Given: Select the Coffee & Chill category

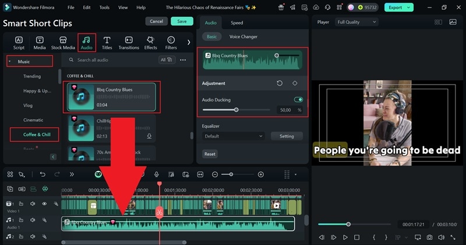Looking at the screenshot, I should pos(37,135).
